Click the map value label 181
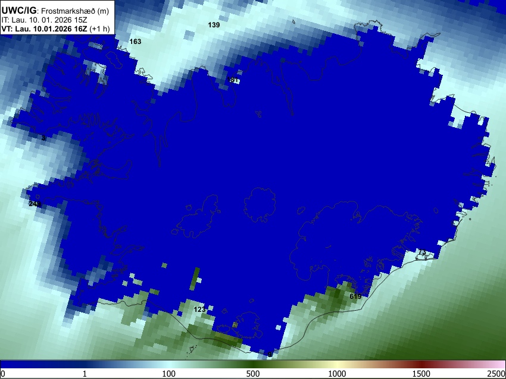The height and width of the screenshot is (379, 506). (232, 80)
